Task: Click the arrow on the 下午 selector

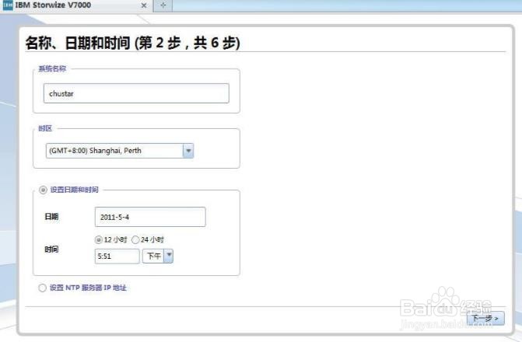Action: (169, 256)
